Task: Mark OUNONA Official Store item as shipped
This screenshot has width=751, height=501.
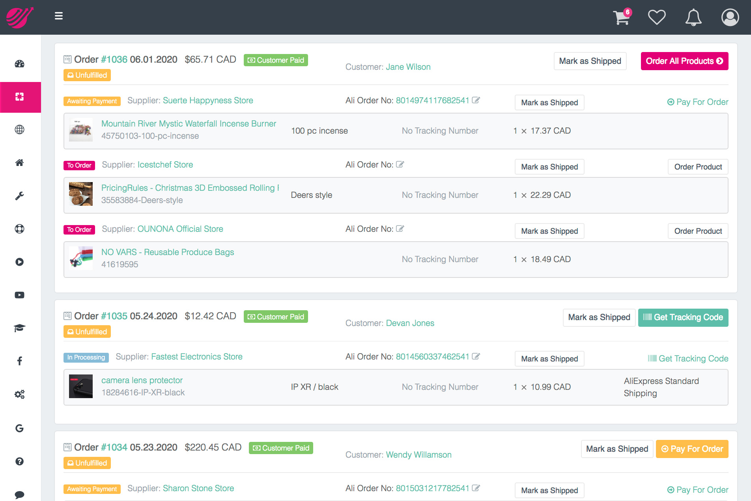Action: [x=549, y=231]
